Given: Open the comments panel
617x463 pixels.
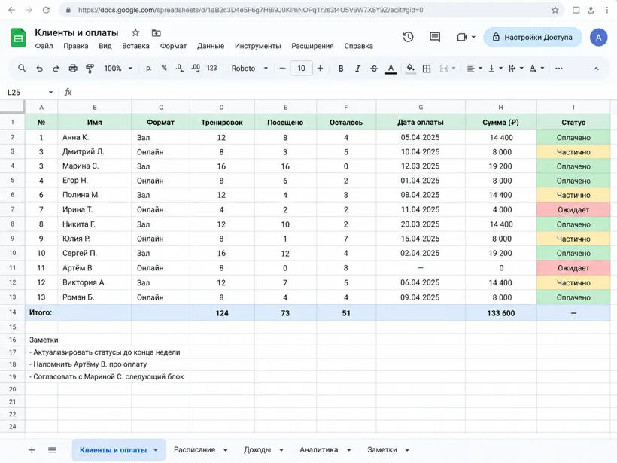Looking at the screenshot, I should 435,37.
